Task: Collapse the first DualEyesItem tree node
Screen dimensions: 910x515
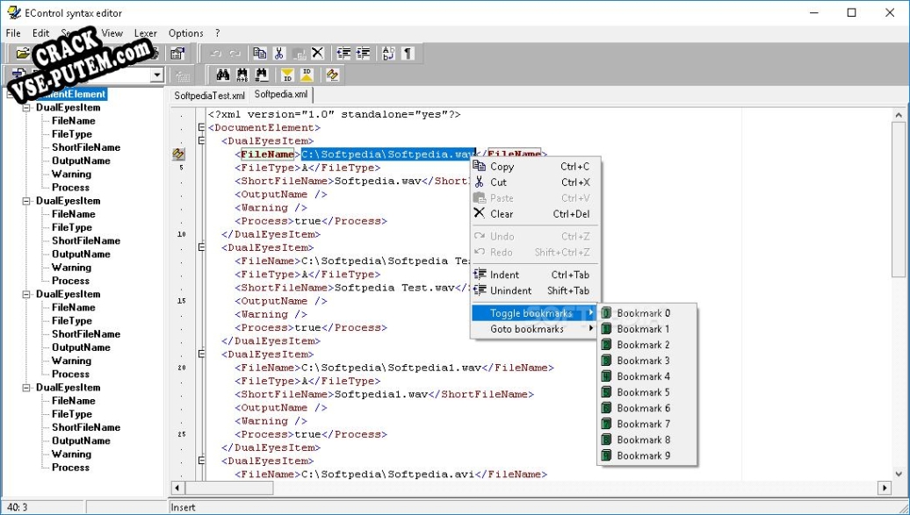Action: 26,107
